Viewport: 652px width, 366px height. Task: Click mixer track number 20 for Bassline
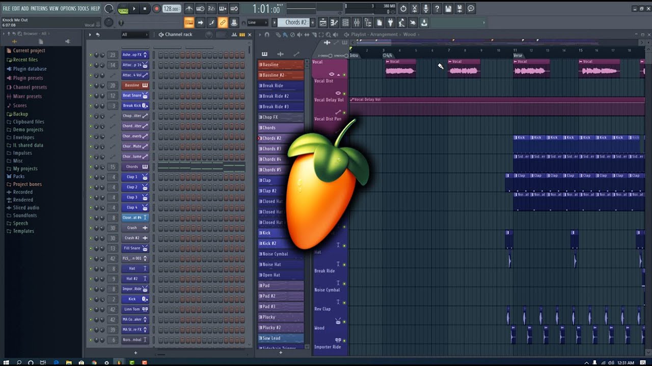[x=113, y=85]
